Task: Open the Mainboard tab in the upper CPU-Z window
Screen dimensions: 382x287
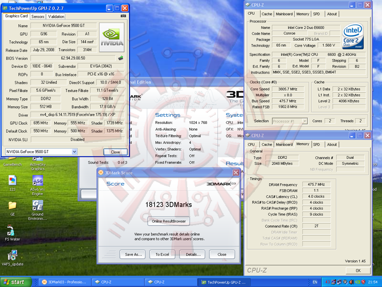Action: click(x=284, y=14)
